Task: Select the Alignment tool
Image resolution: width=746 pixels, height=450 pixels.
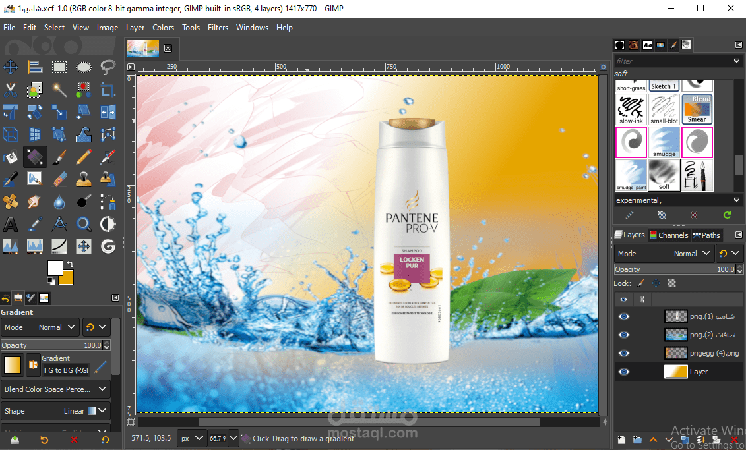Action: [x=35, y=67]
